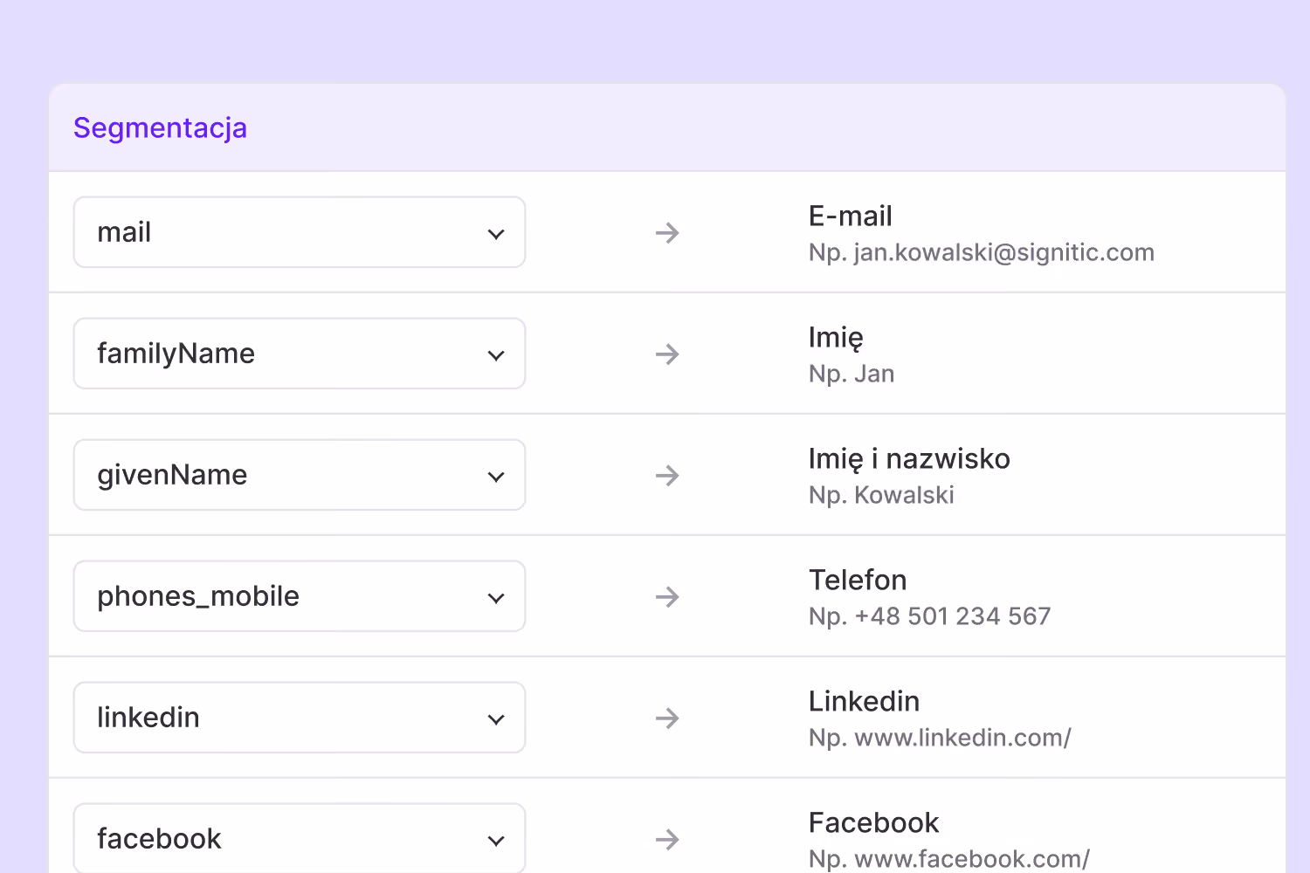Click the arrow icon in Imię row
The height and width of the screenshot is (873, 1310).
667,354
